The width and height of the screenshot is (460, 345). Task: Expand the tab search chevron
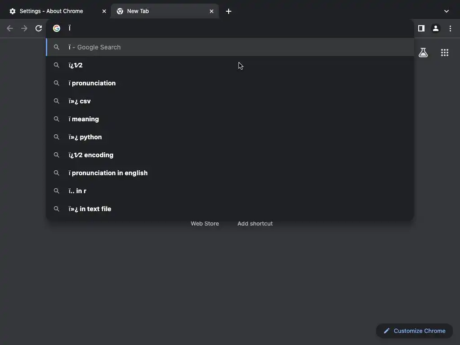pos(446,11)
